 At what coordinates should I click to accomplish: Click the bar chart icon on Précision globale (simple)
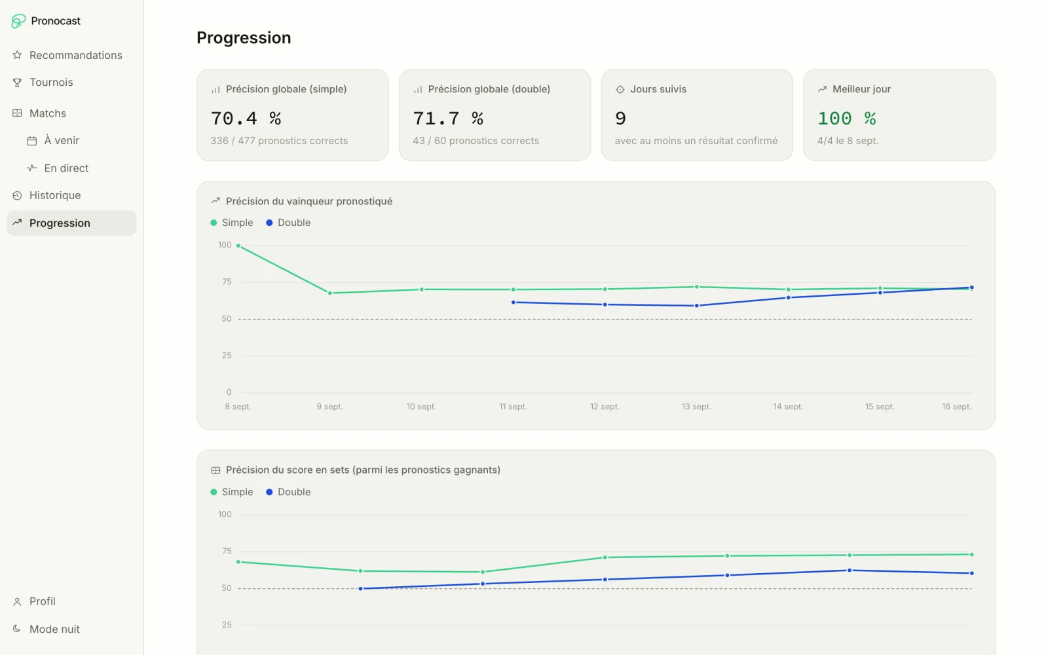(215, 90)
